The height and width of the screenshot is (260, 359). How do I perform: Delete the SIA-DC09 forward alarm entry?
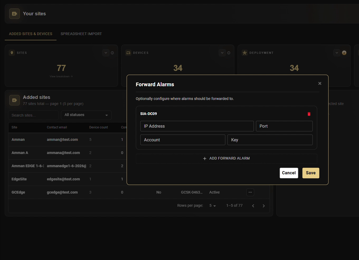309,114
